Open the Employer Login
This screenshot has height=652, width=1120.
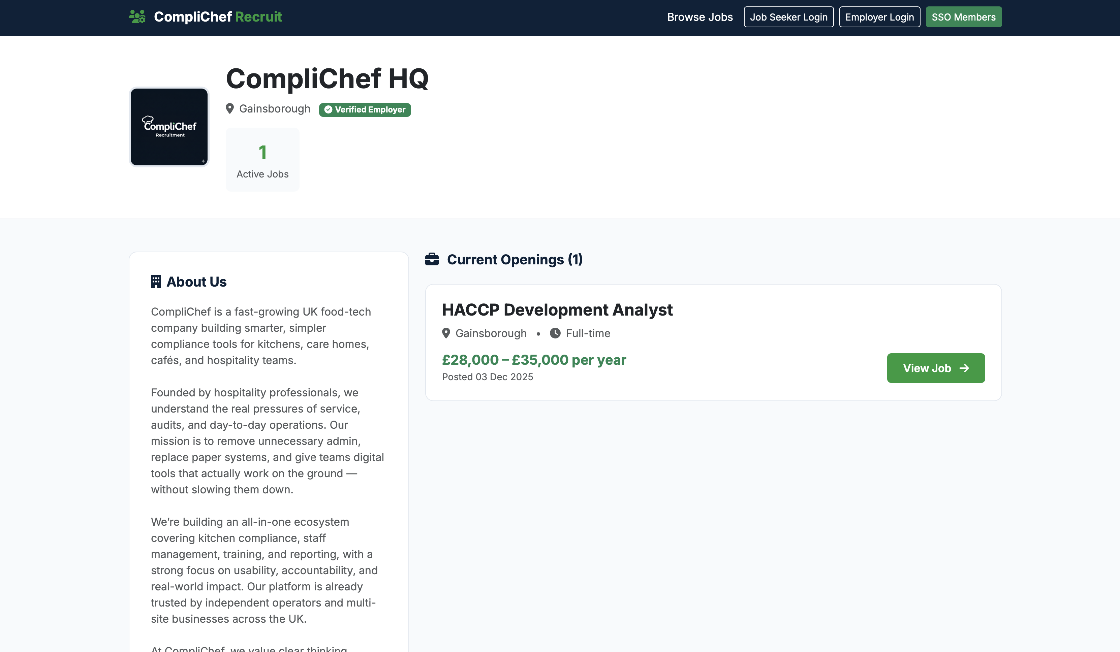(x=879, y=17)
